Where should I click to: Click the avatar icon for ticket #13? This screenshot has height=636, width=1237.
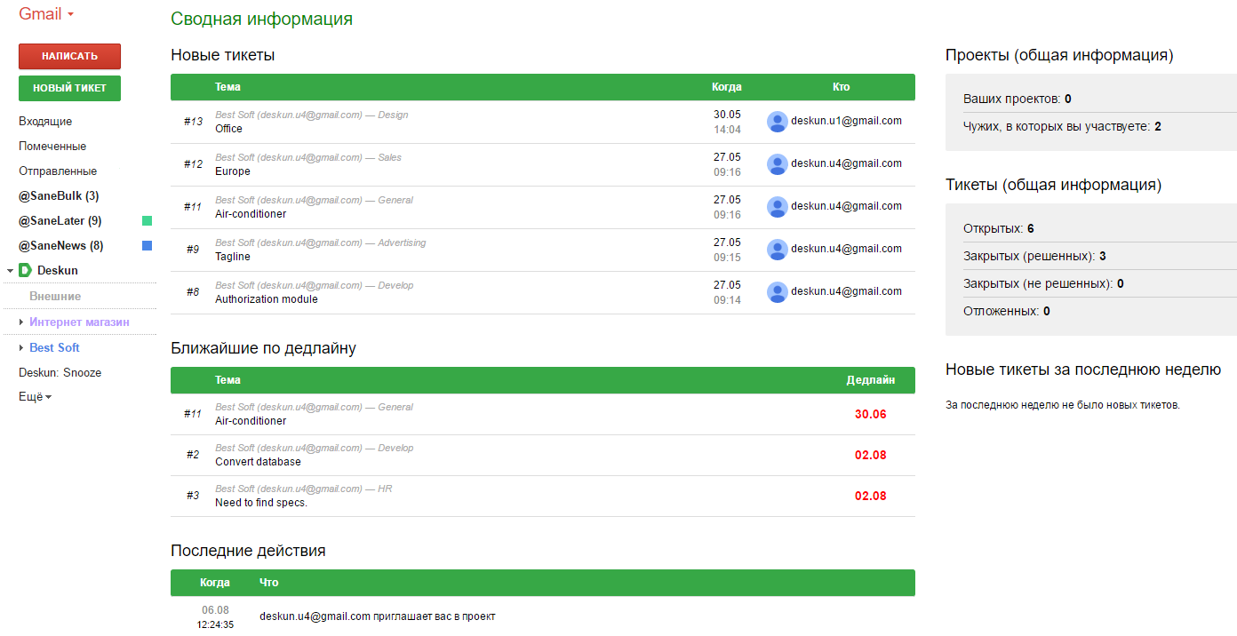tap(777, 122)
